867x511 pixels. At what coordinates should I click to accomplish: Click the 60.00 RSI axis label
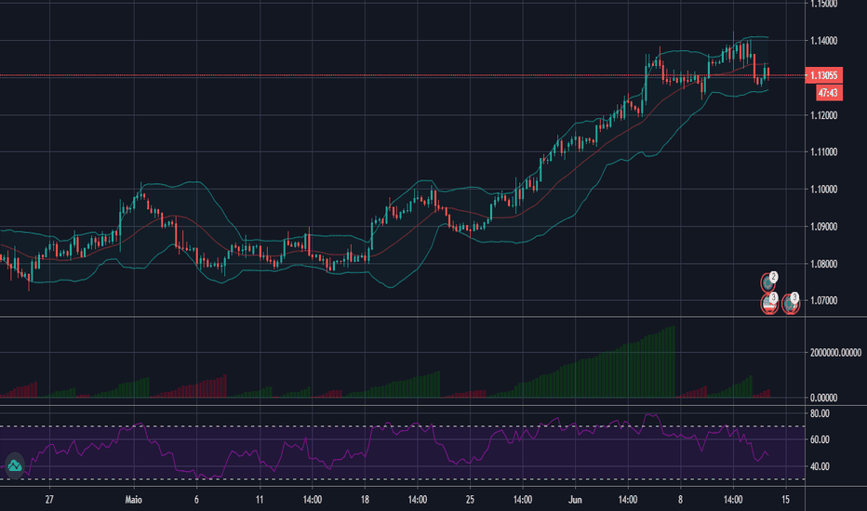coord(820,439)
